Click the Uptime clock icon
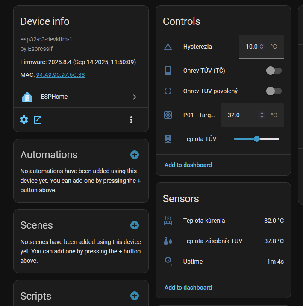The height and width of the screenshot is (306, 303). click(x=168, y=262)
